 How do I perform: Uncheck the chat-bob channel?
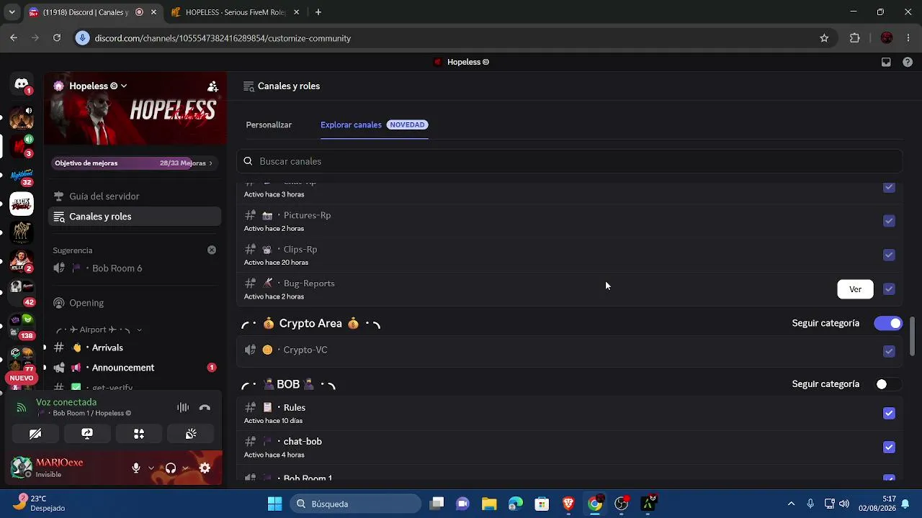point(889,447)
